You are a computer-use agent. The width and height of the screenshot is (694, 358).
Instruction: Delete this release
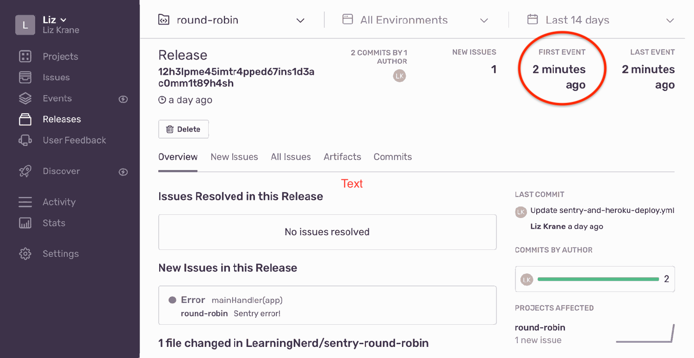(x=183, y=129)
